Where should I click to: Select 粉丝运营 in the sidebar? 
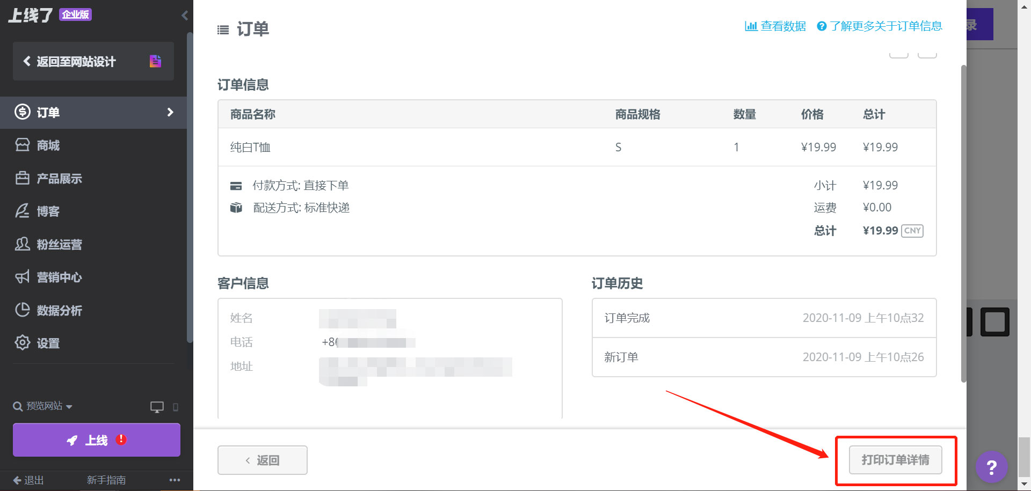(59, 244)
